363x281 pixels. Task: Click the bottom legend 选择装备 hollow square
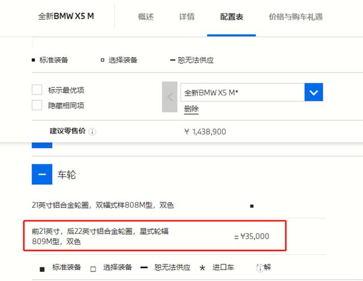point(93,269)
